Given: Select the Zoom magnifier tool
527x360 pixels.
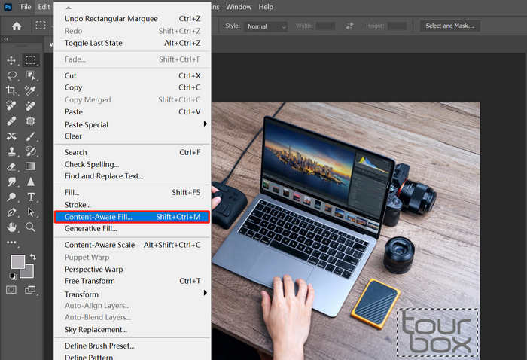Looking at the screenshot, I should pyautogui.click(x=31, y=227).
